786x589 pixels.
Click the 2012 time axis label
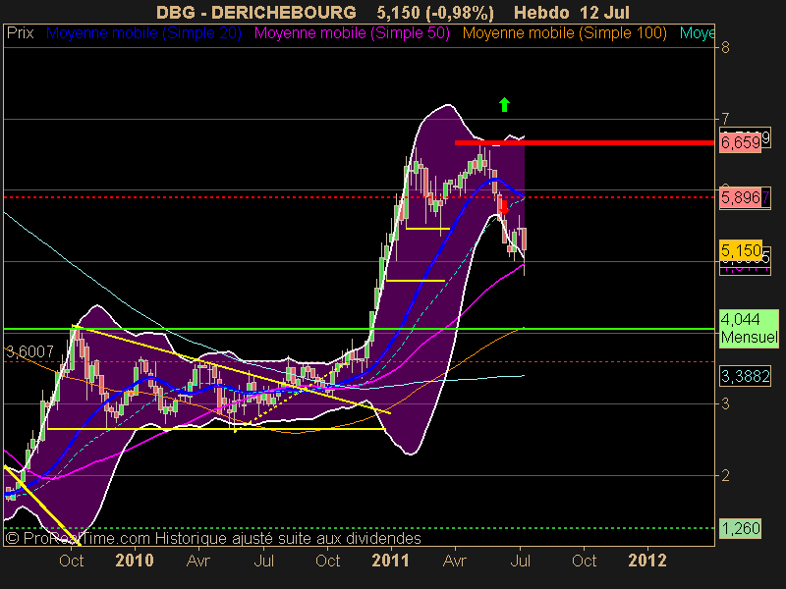[x=647, y=561]
